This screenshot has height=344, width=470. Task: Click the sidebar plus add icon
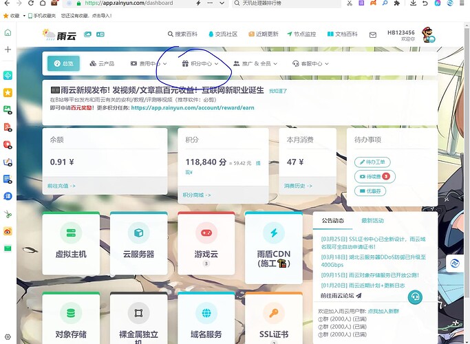(8, 50)
